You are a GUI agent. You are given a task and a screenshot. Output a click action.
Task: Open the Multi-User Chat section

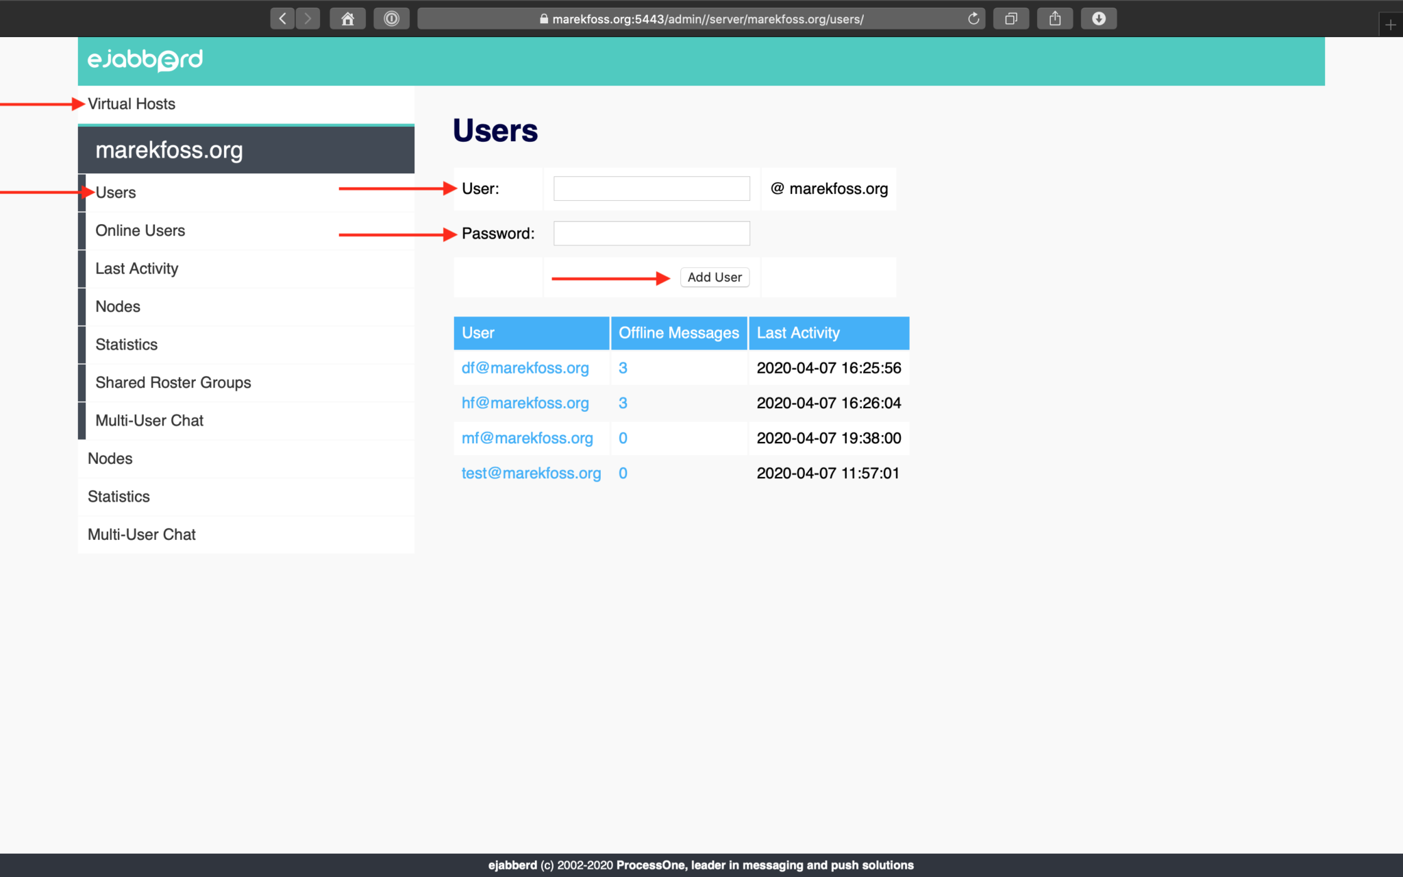point(149,420)
